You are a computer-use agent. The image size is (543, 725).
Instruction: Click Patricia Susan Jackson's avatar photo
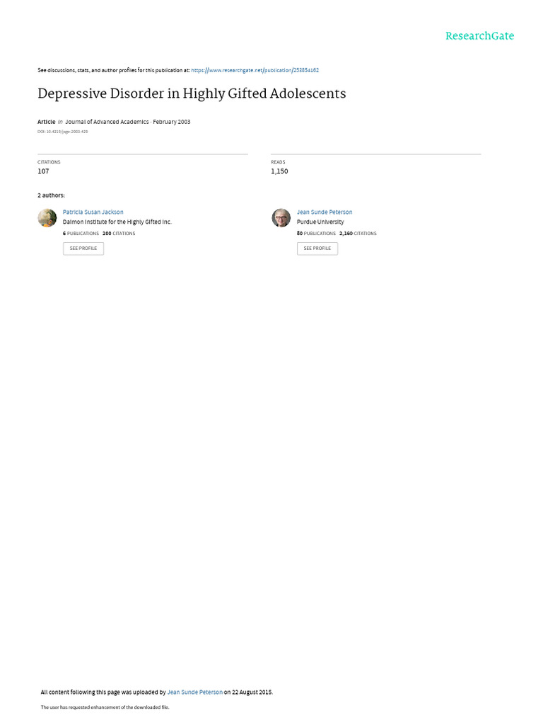pos(47,218)
